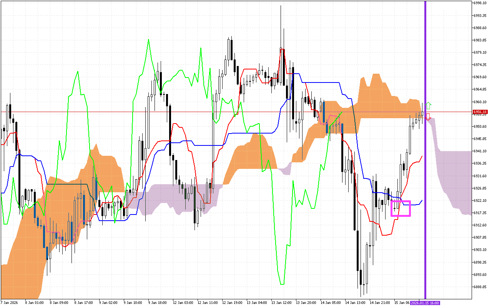The width and height of the screenshot is (492, 307).
Task: Click the red bid price tag showing 6956.18
Action: coord(480,112)
